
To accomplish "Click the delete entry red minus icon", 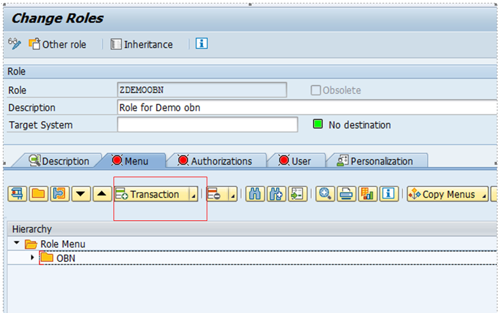I will [217, 194].
